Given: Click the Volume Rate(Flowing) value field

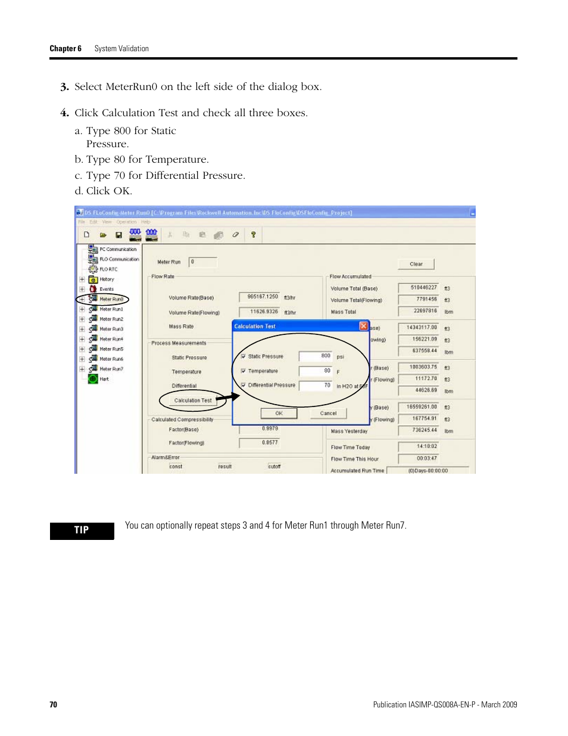Looking at the screenshot, I should pos(260,312).
